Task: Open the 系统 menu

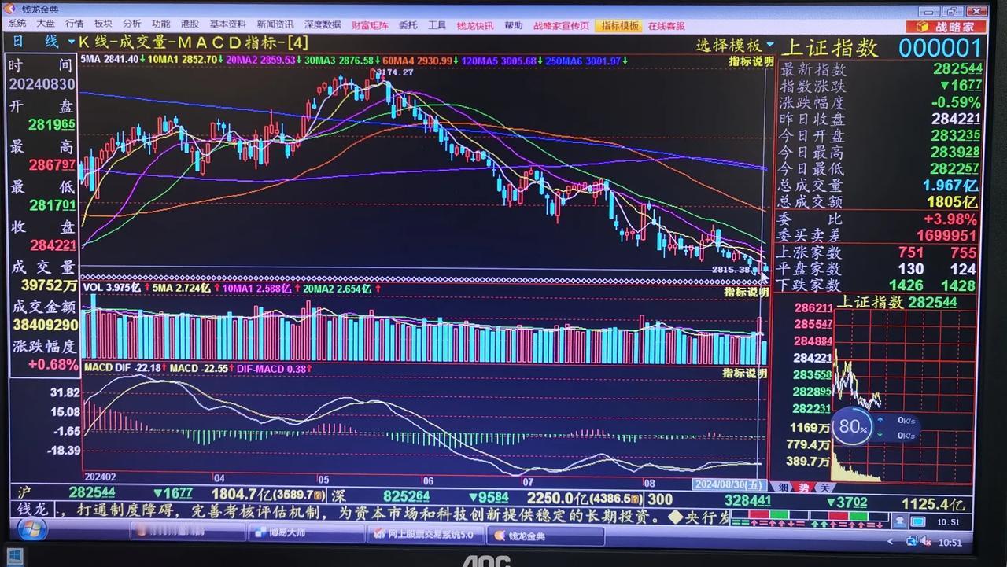Action: 17,25
